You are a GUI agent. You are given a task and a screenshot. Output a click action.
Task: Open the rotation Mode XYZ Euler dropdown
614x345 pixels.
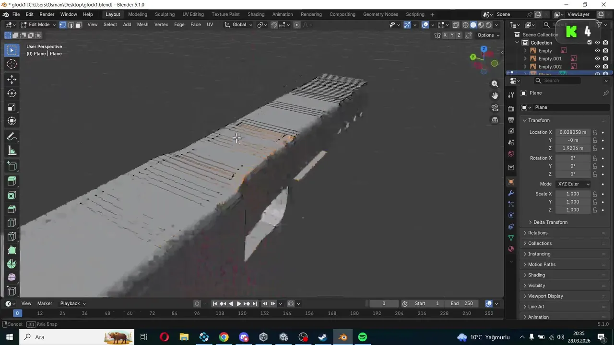(x=574, y=184)
